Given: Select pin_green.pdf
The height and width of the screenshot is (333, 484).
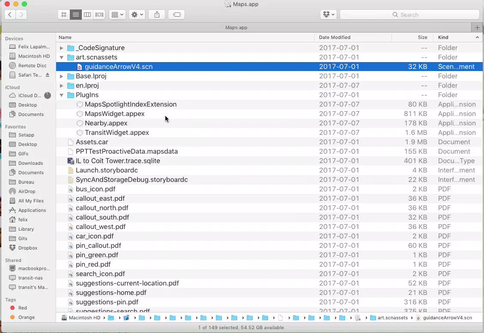Looking at the screenshot, I should point(97,255).
